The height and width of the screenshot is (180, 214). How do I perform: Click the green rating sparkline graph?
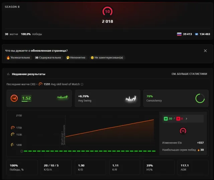pos(63,97)
